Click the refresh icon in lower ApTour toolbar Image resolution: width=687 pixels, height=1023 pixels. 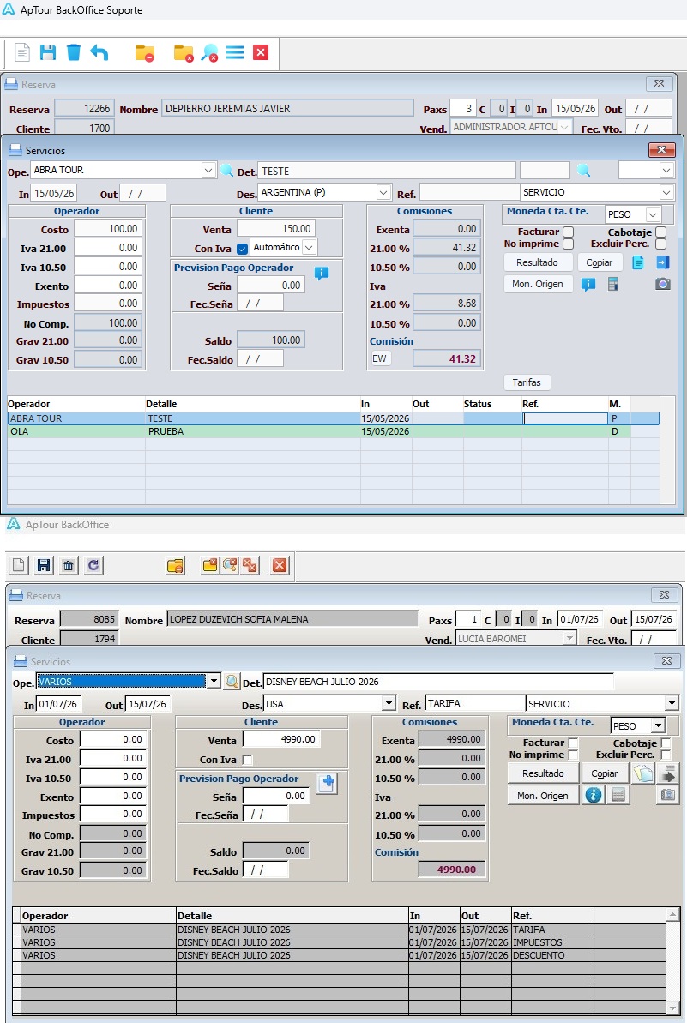click(x=93, y=565)
